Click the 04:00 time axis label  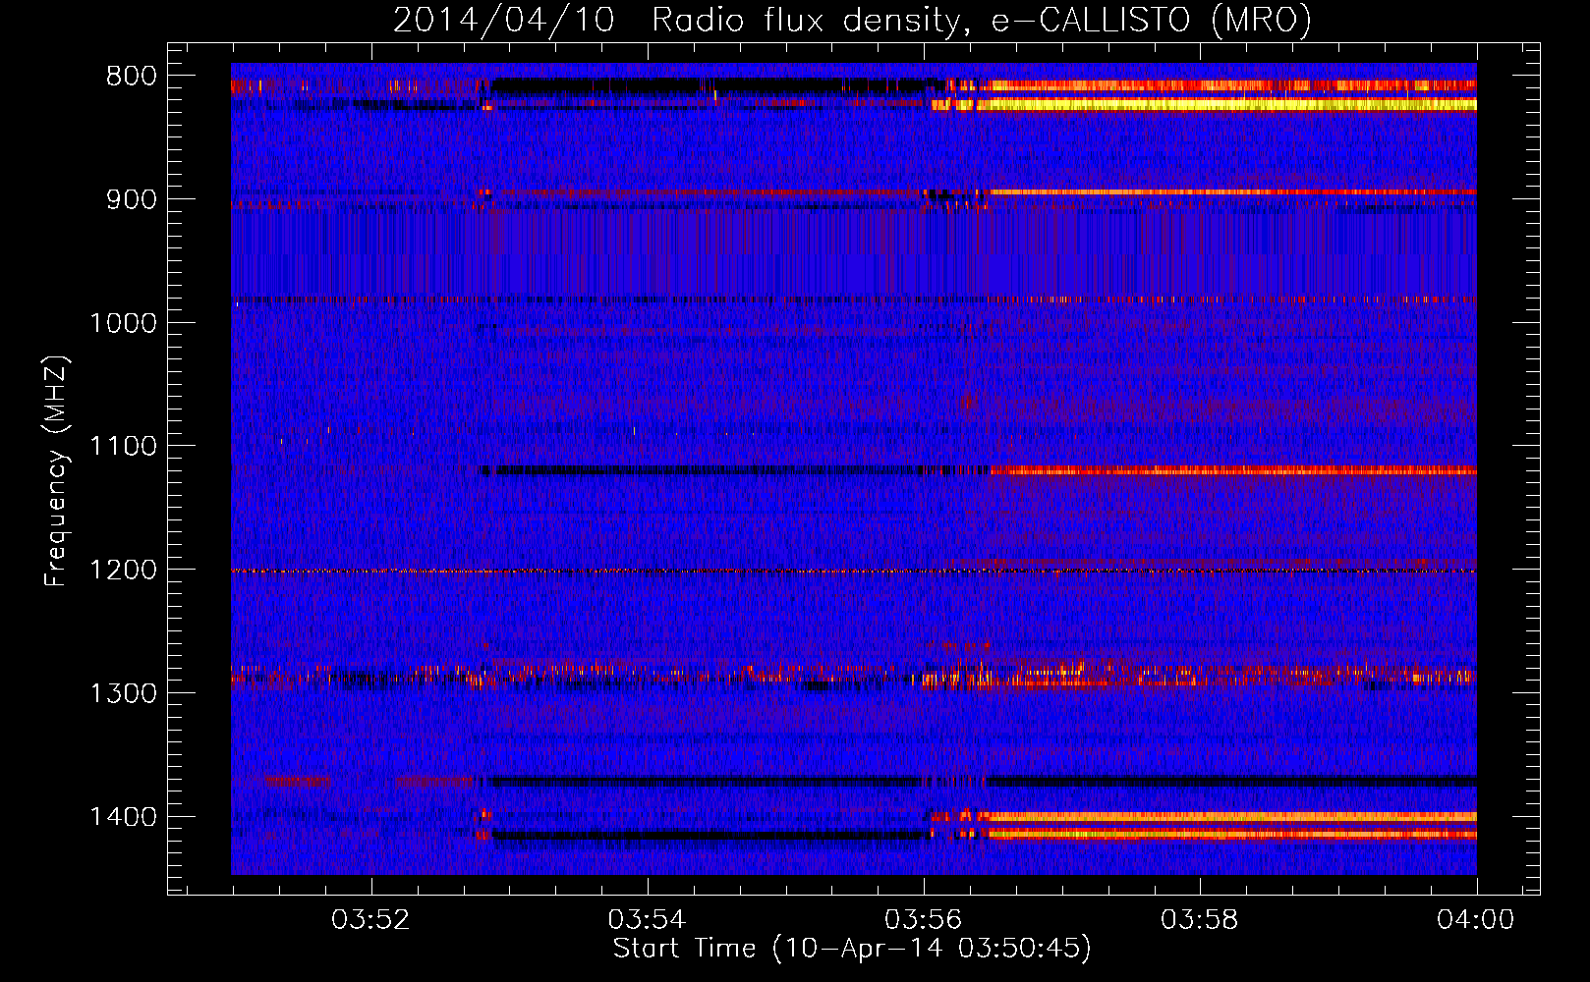tap(1476, 920)
